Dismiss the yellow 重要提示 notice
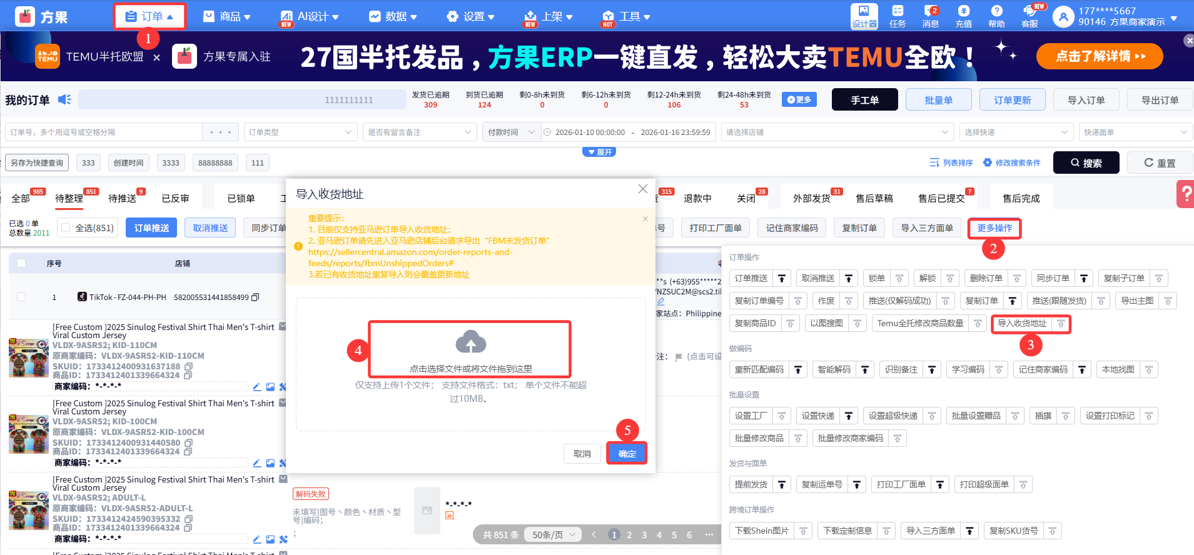The width and height of the screenshot is (1194, 555). (645, 219)
